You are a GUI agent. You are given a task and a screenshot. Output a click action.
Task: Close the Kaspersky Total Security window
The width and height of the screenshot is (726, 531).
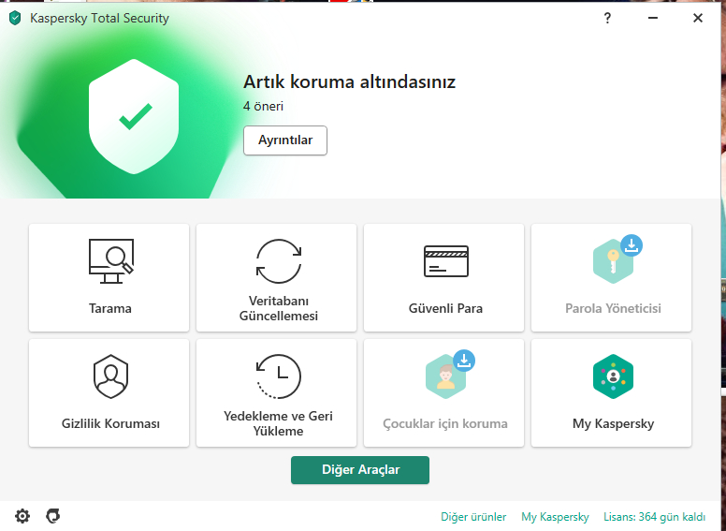[698, 18]
